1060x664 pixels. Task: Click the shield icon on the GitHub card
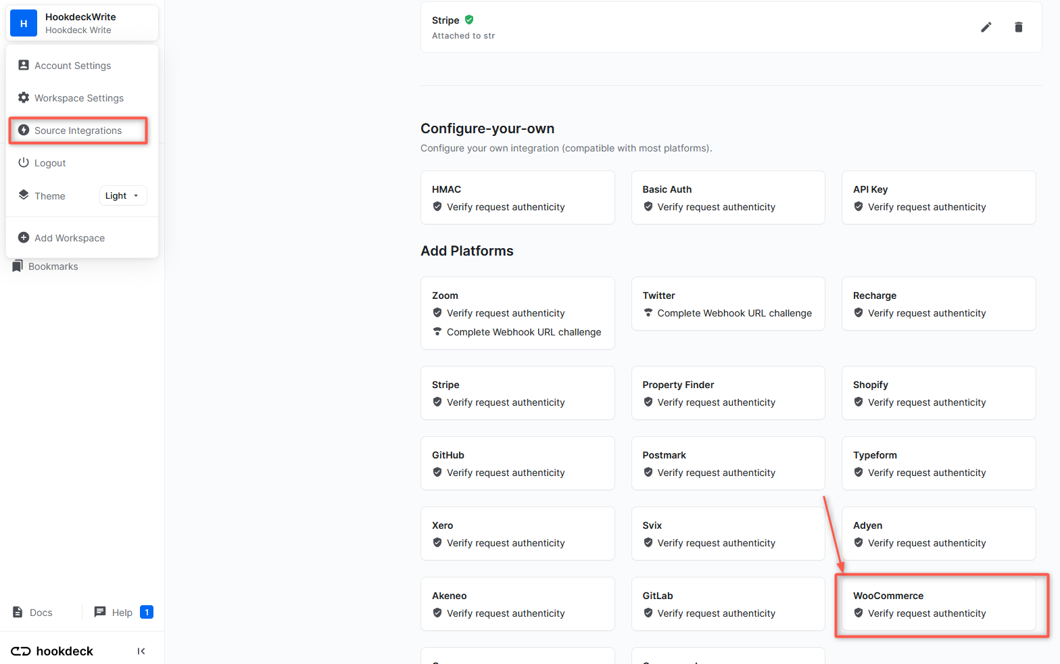[x=437, y=472]
